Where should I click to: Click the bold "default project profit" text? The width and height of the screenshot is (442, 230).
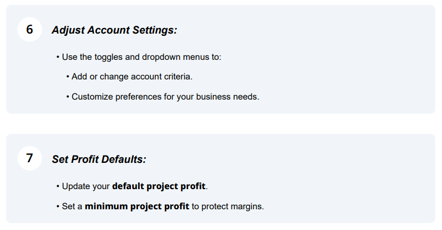coord(159,186)
